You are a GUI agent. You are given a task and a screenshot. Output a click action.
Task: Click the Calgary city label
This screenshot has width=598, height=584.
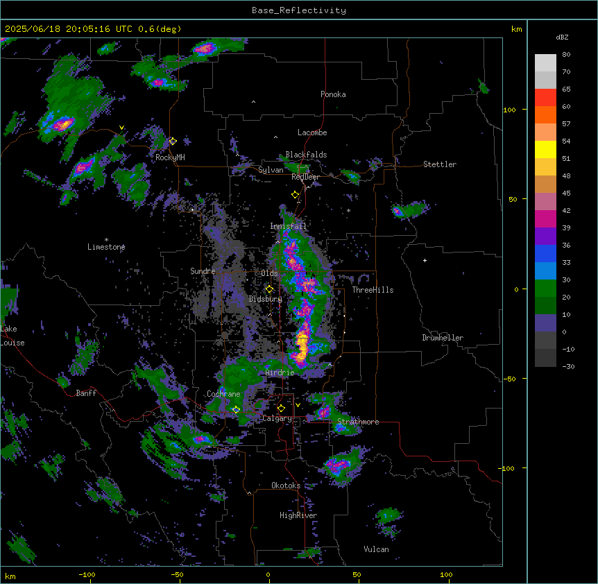277,418
